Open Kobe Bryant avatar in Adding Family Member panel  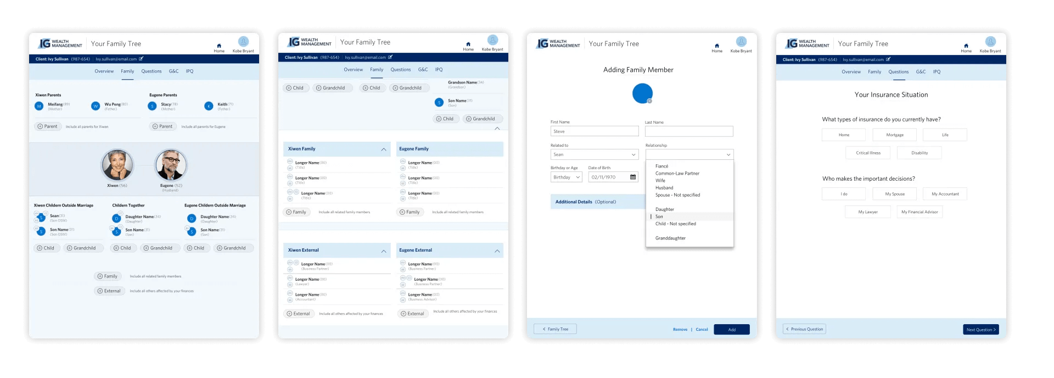741,42
